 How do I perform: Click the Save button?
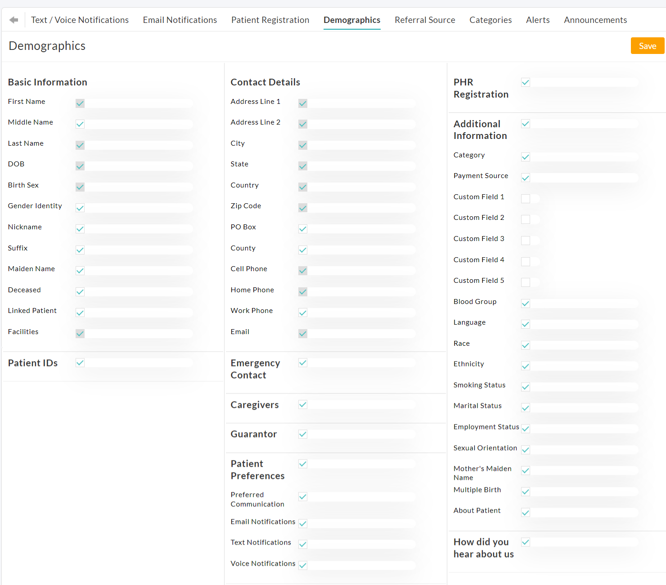[x=647, y=45]
